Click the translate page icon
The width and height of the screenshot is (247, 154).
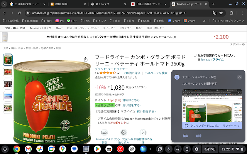(x=214, y=13)
